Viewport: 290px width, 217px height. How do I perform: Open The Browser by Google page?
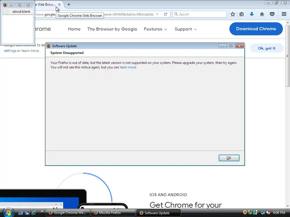click(112, 29)
